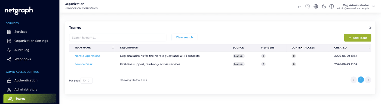Click the Nordic Operations description text
Screen dimensions: 381x104
point(160,56)
